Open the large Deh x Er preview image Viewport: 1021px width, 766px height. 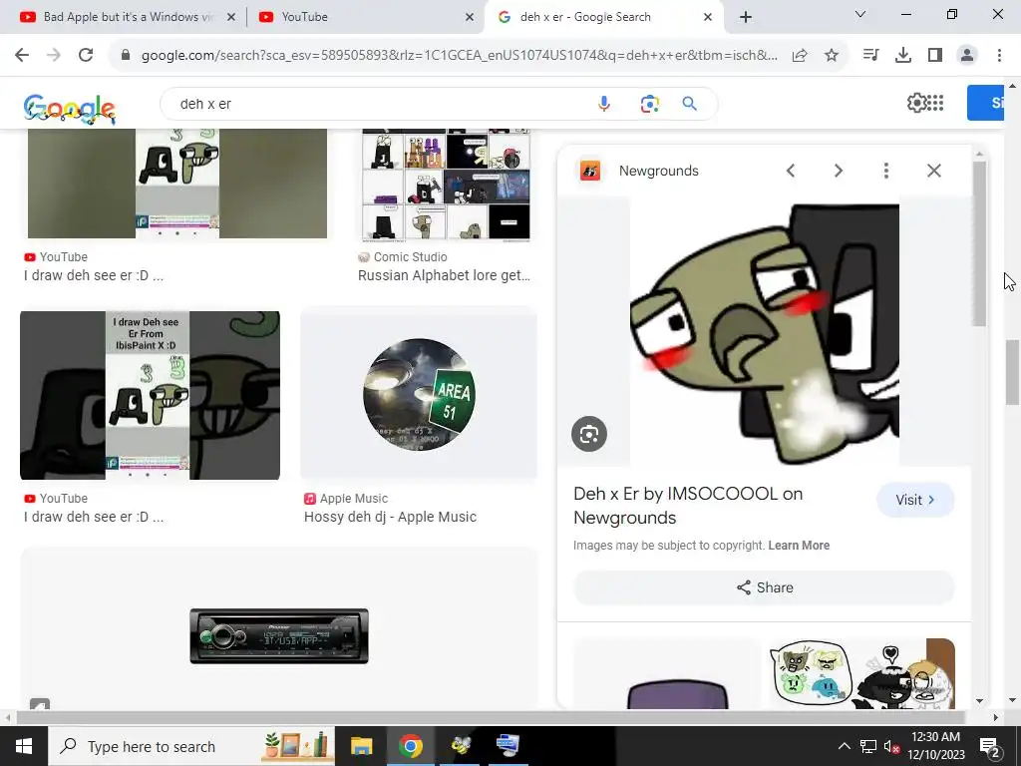[x=765, y=333]
